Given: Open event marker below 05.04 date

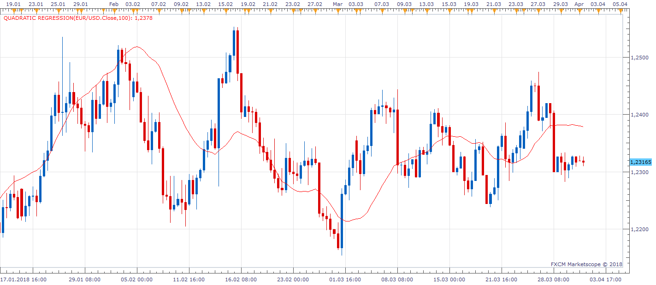Looking at the screenshot, I should pyautogui.click(x=621, y=11).
